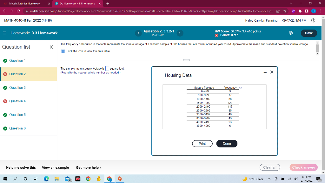Click the Windows Start button
Screen dimensions: 325x183
(5, 179)
